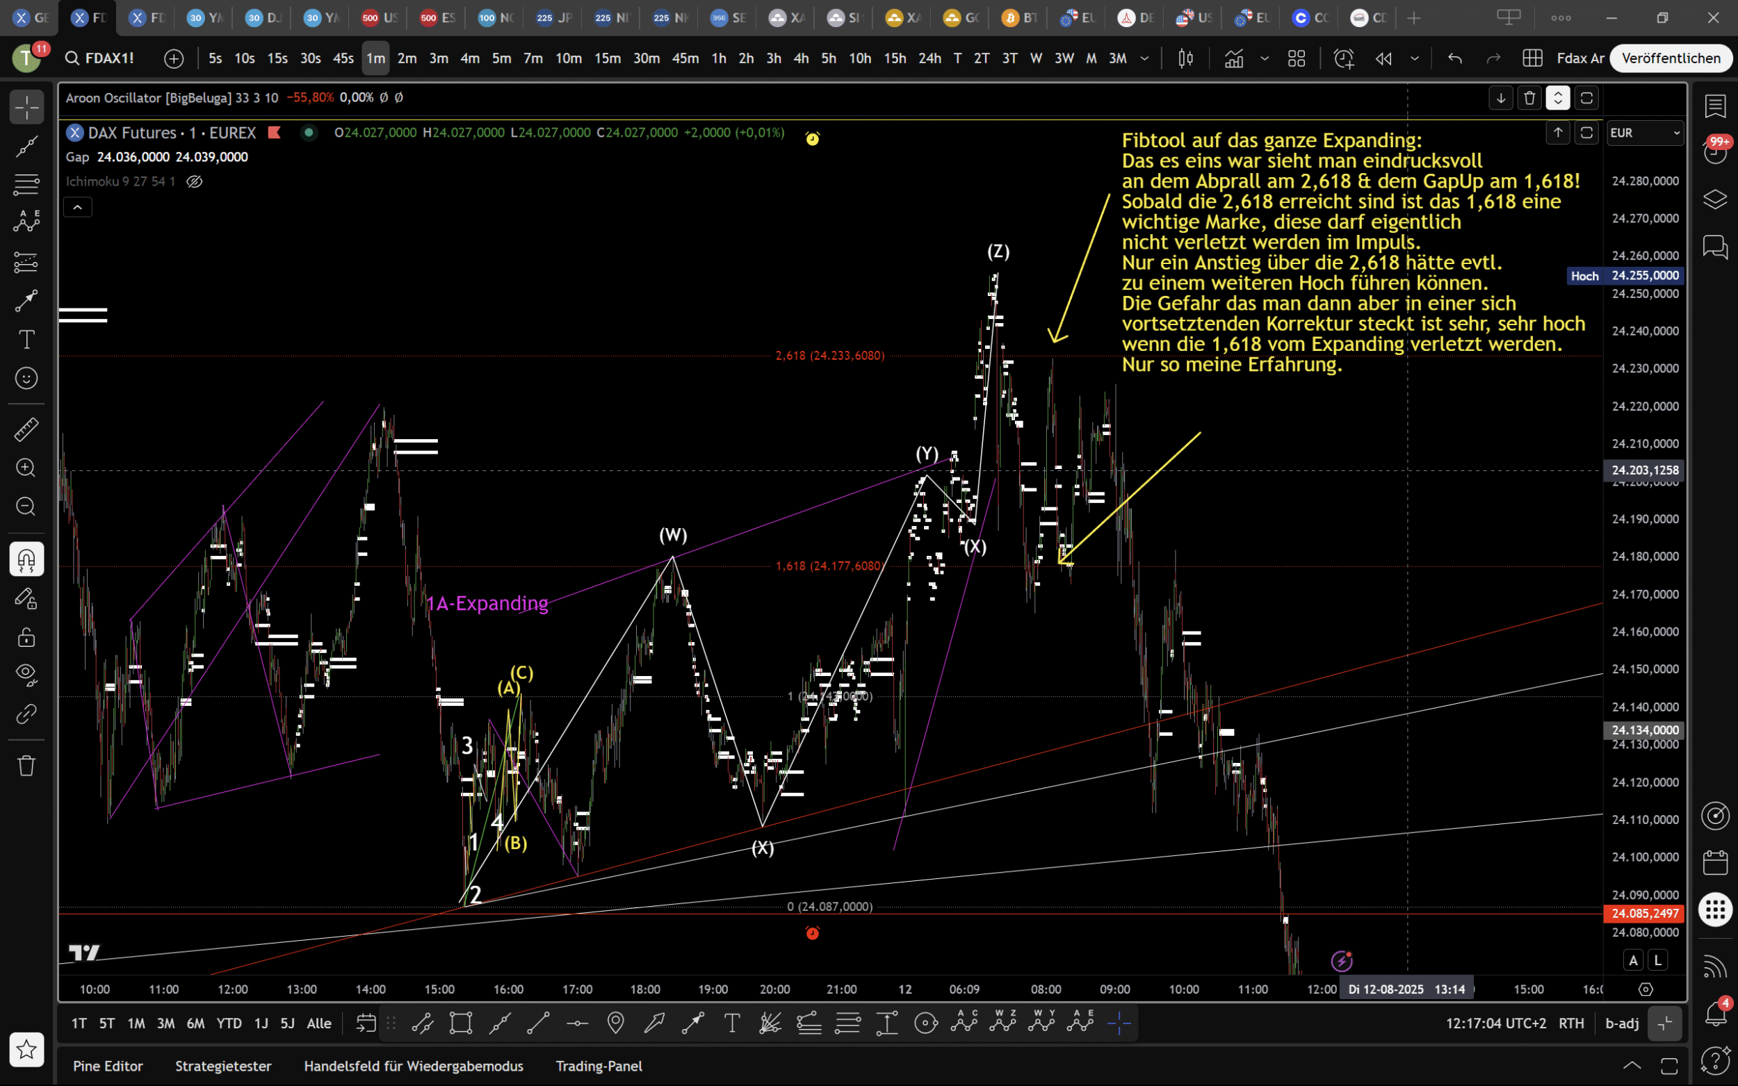The width and height of the screenshot is (1738, 1086).
Task: Select the ruler measure tool
Action: tap(26, 429)
